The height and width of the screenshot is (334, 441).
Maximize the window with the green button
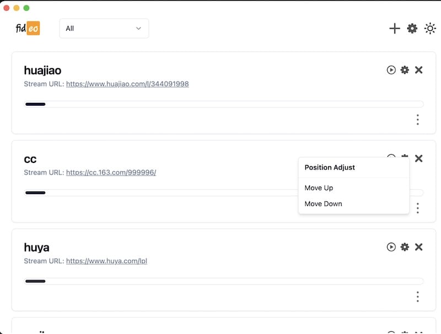pos(26,8)
